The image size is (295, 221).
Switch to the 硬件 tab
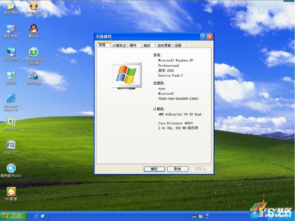coord(134,45)
